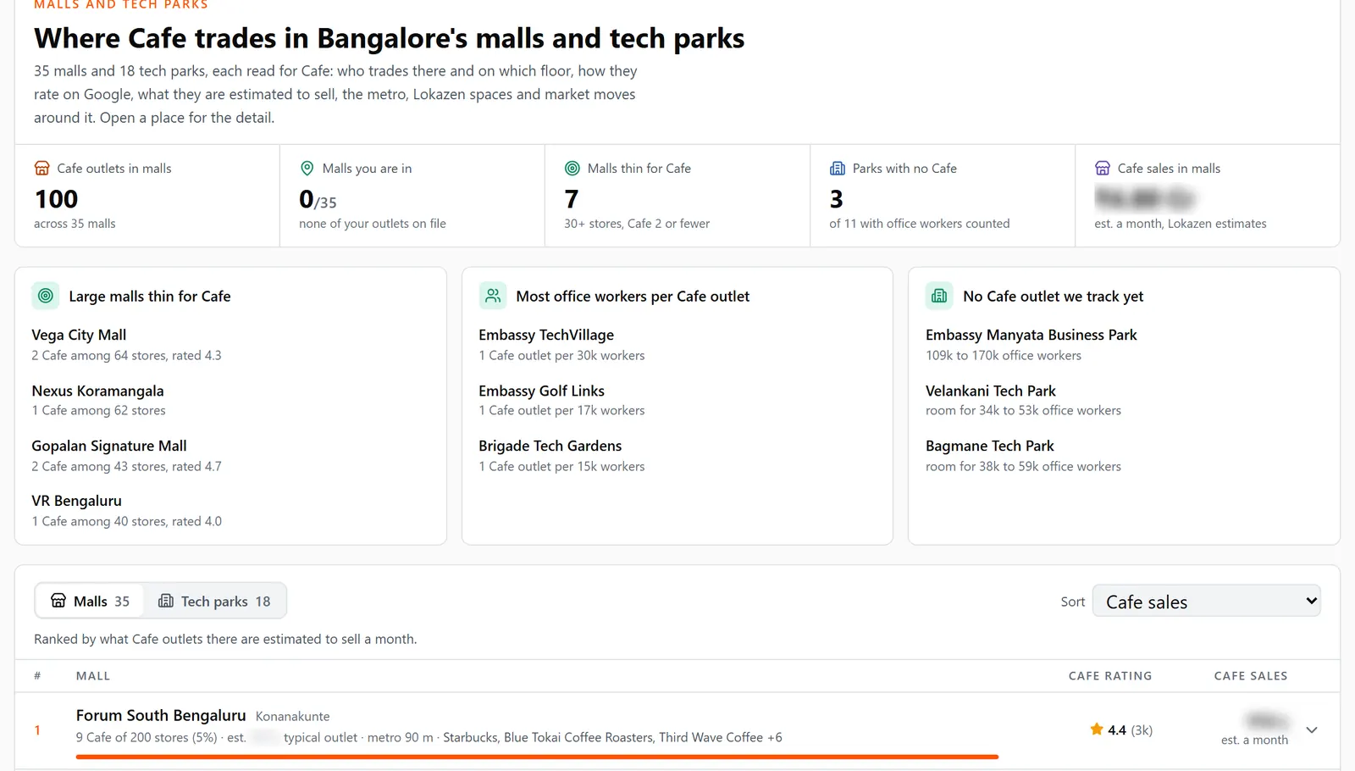This screenshot has width=1355, height=771.
Task: Click the 'Where Cafe trades in Bangalore's malls' heading
Action: pos(390,38)
